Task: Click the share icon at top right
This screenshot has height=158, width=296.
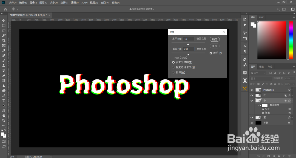Action: [x=293, y=9]
